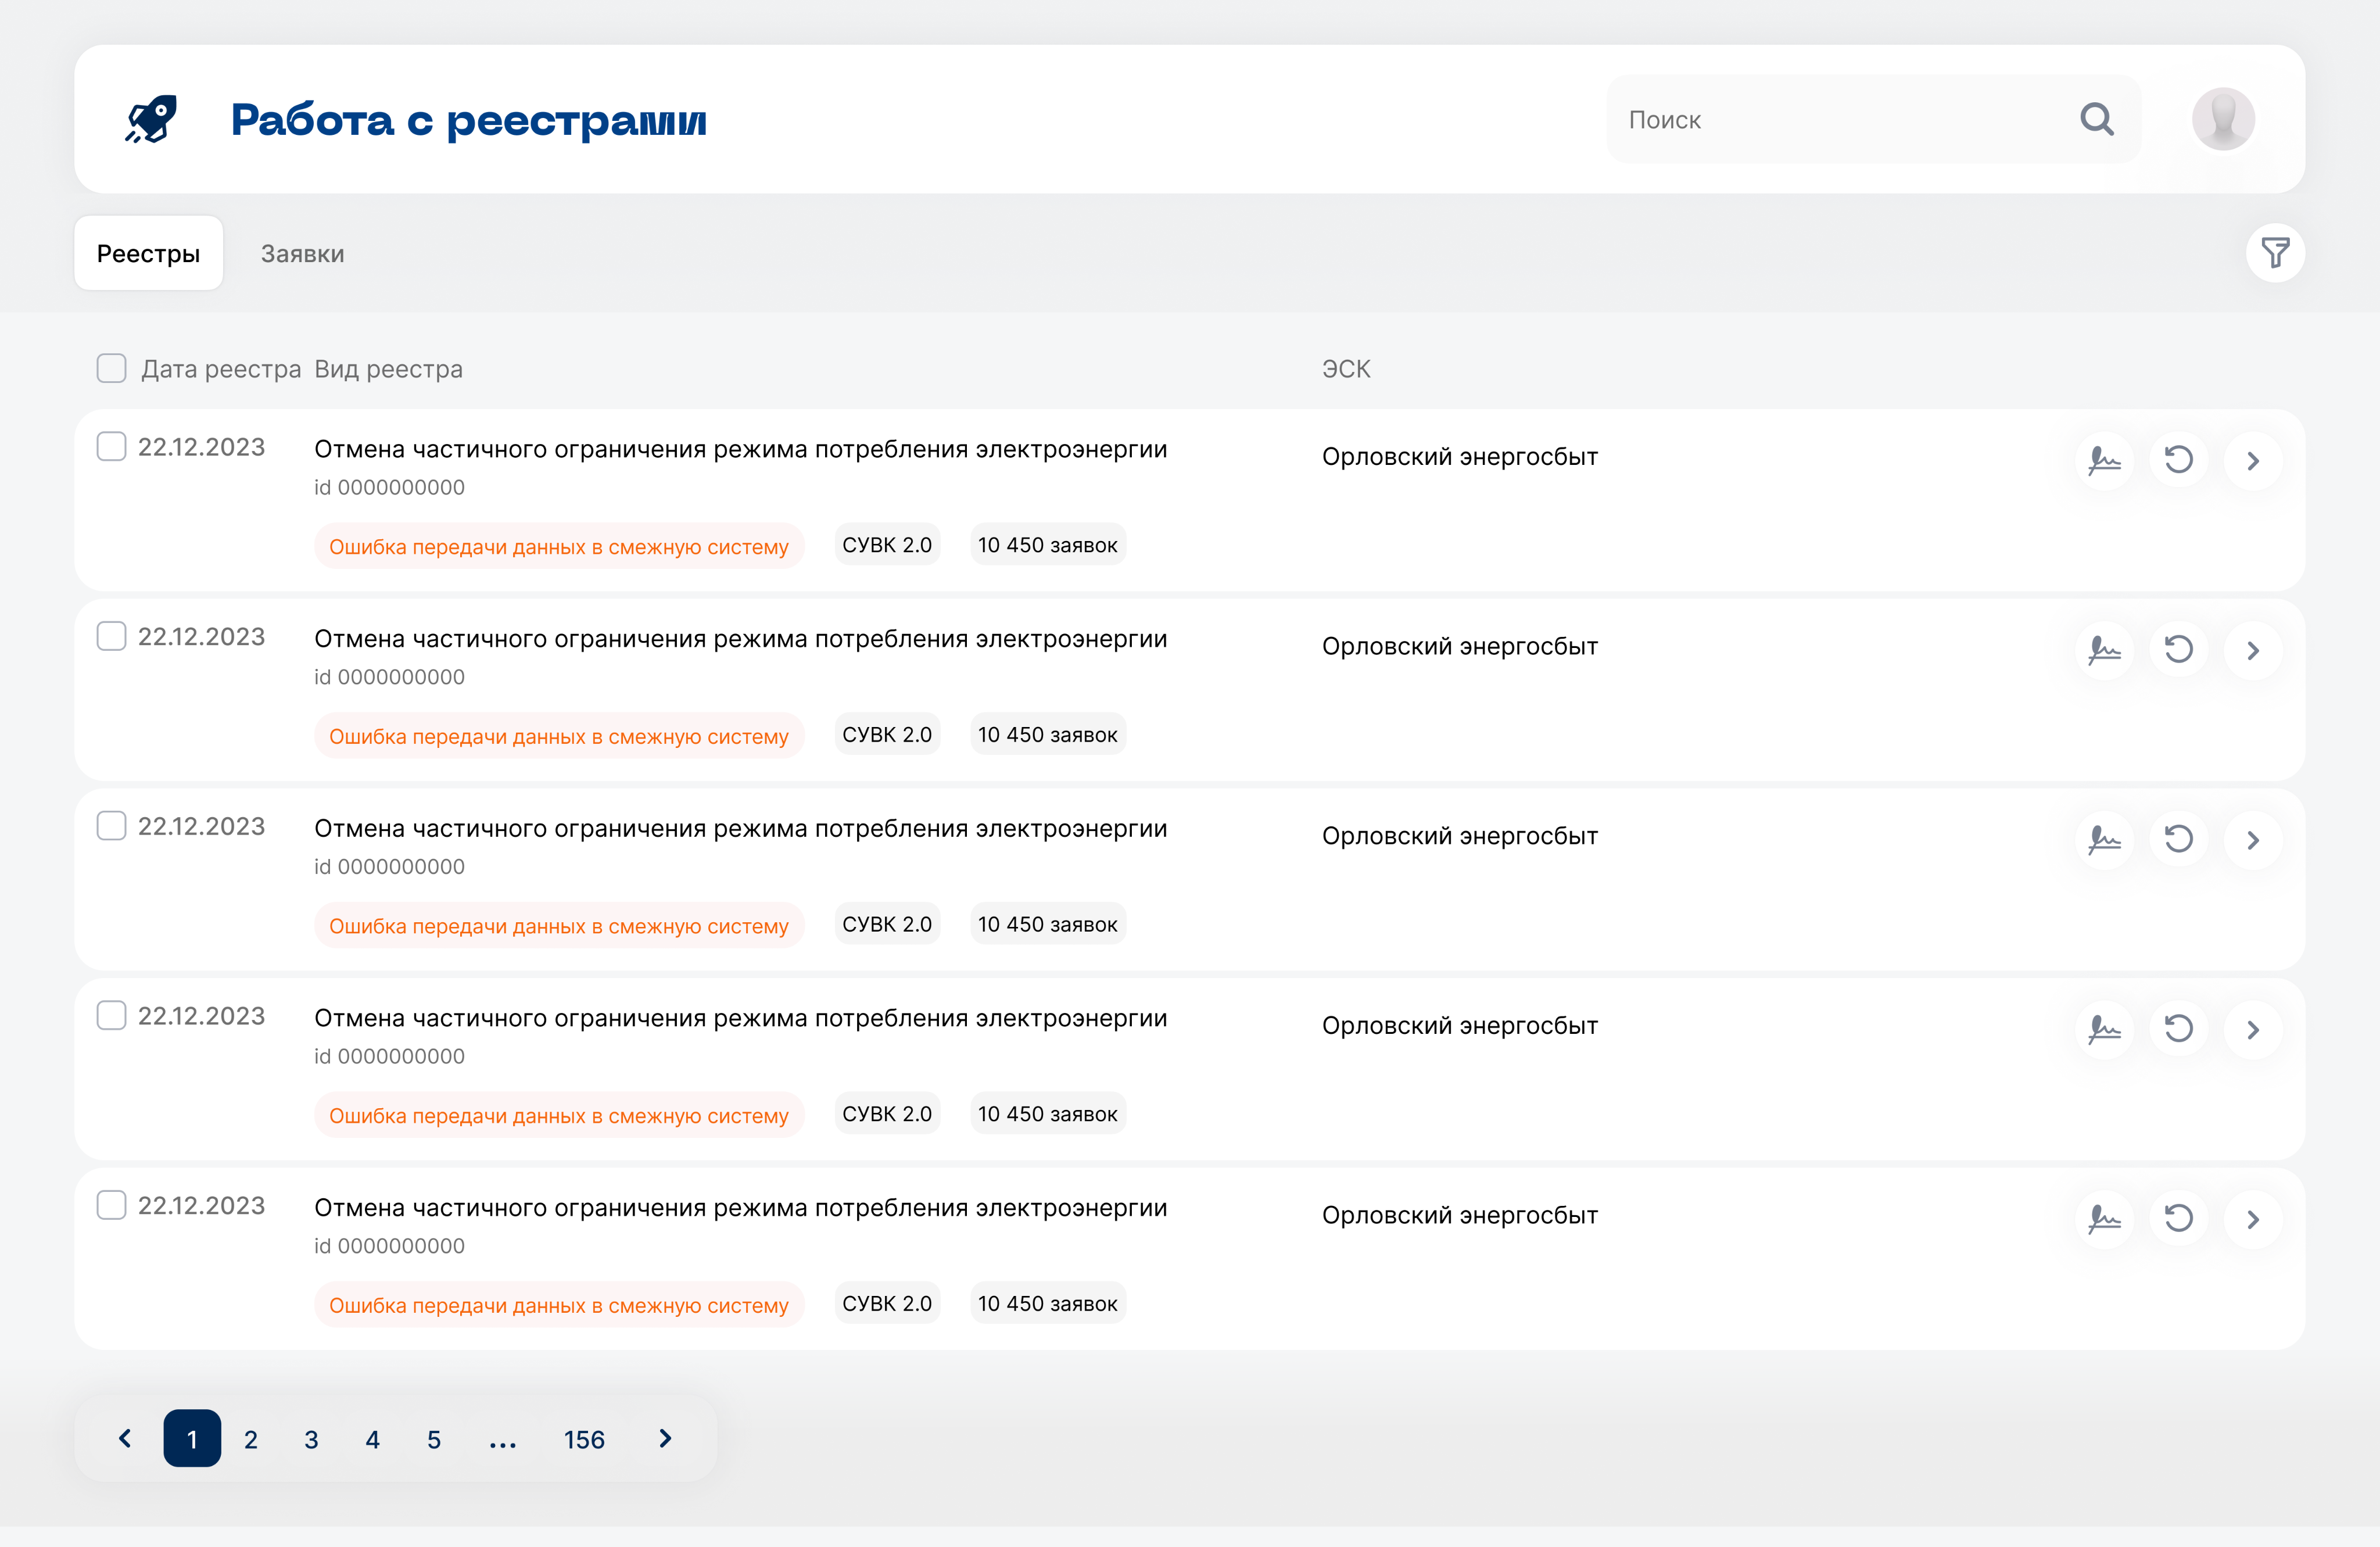The height and width of the screenshot is (1547, 2380).
Task: Check the first registry row checkbox
Action: [x=111, y=446]
